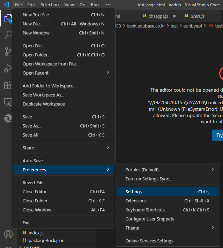This screenshot has width=223, height=248.
Task: Open Accounts icon in activity bar
Action: point(8,234)
